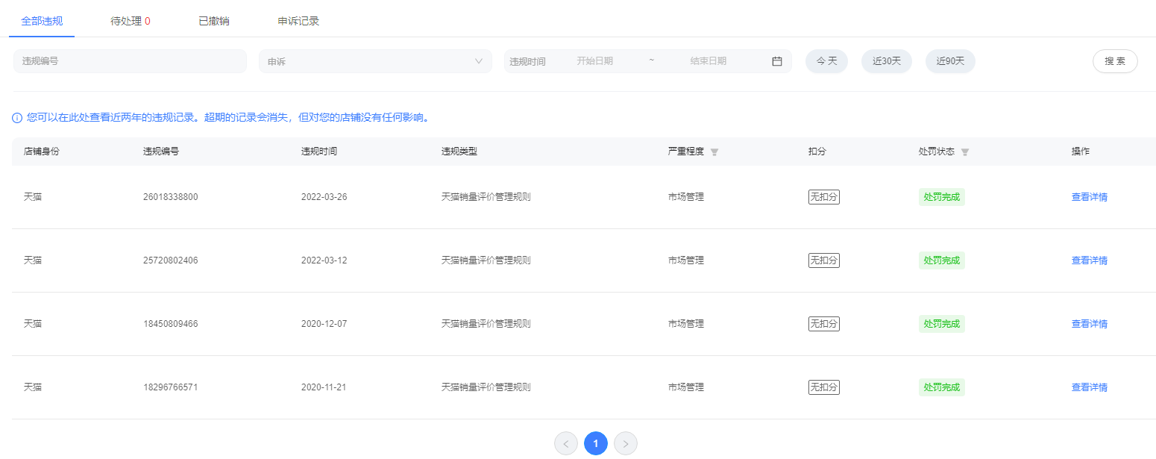Click the date 2022-03-12
The image size is (1156, 459).
click(x=324, y=260)
